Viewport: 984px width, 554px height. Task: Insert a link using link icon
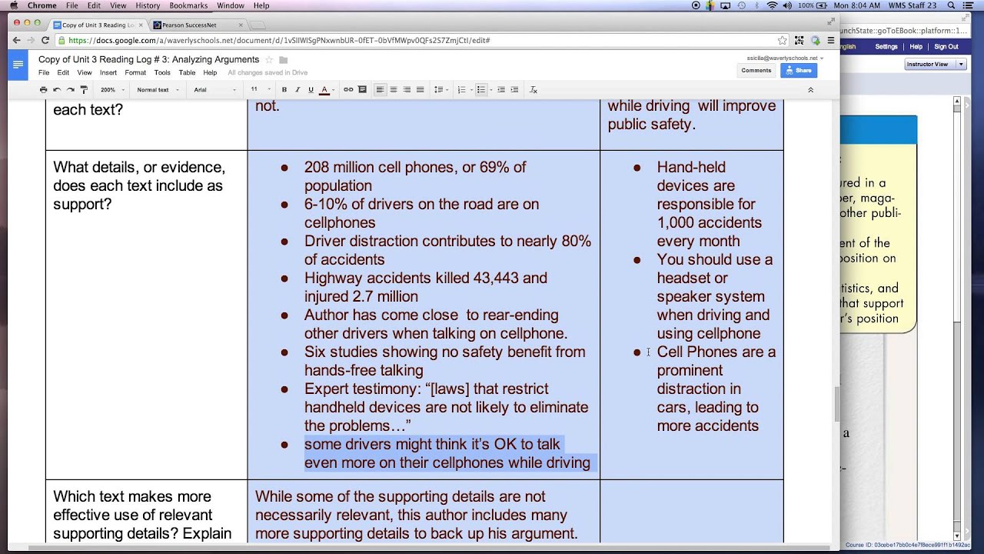coord(348,90)
